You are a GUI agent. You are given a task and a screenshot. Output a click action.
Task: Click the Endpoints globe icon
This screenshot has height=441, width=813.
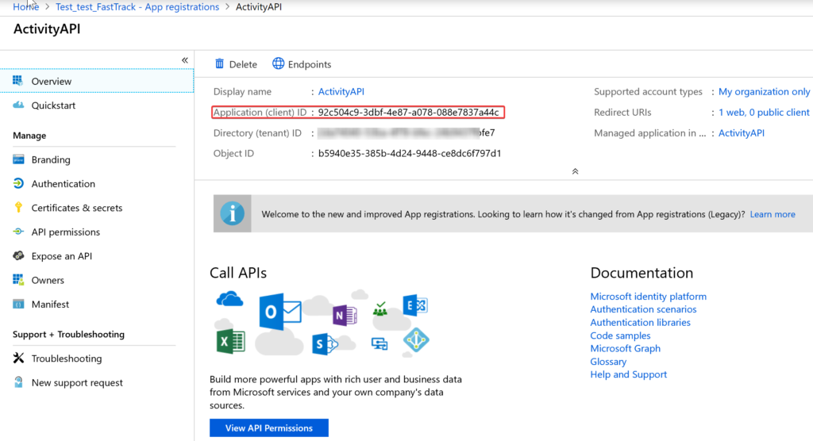pos(279,63)
